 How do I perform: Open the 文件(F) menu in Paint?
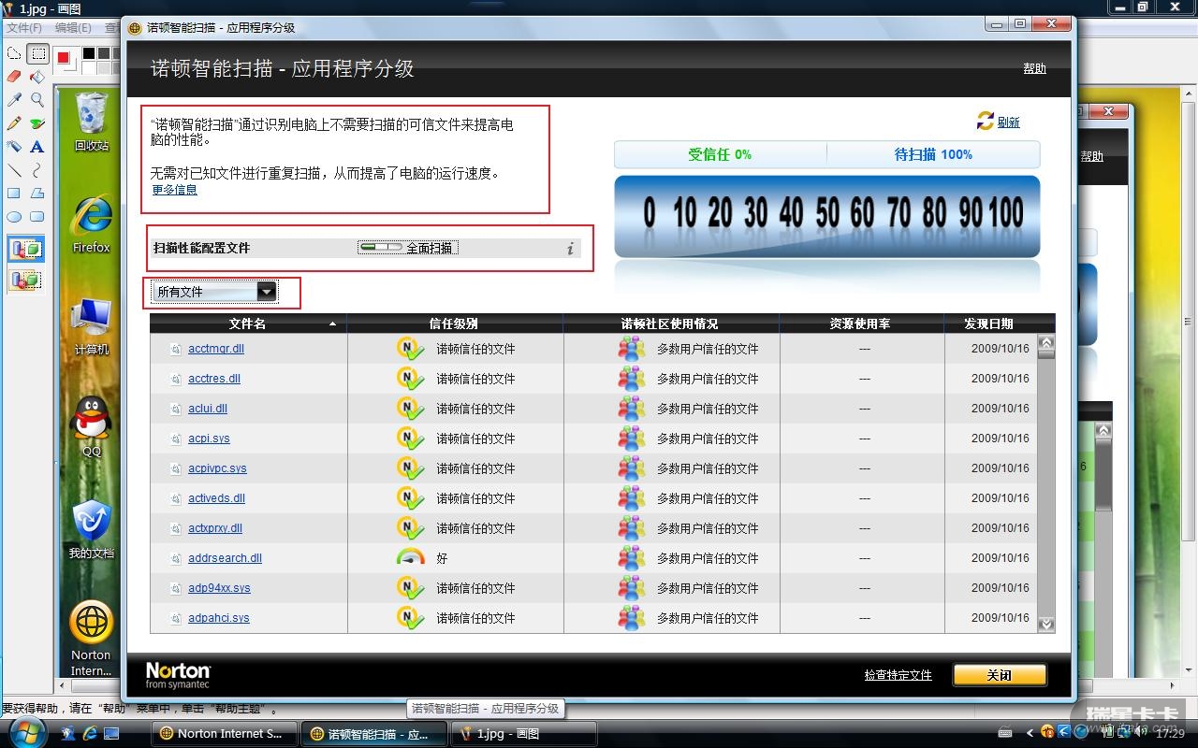pos(24,28)
